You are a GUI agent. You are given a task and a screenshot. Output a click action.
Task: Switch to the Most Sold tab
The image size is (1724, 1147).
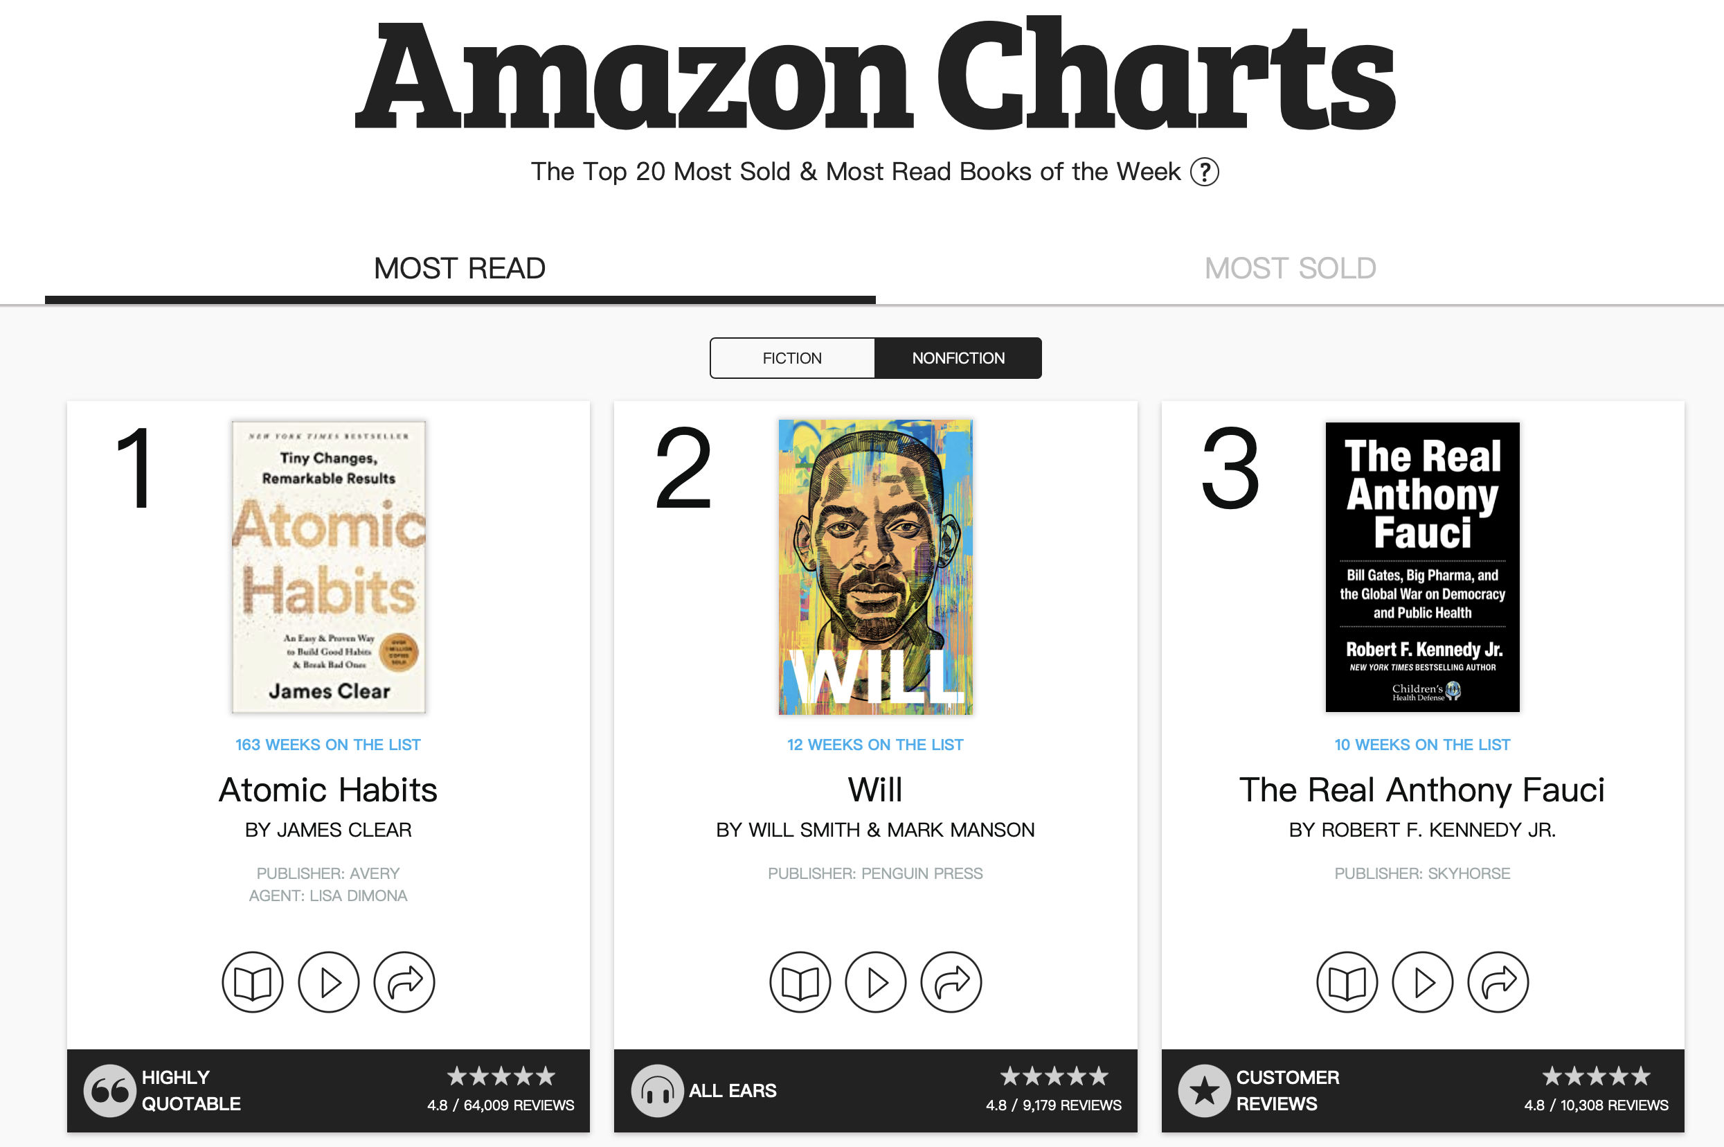click(1291, 269)
